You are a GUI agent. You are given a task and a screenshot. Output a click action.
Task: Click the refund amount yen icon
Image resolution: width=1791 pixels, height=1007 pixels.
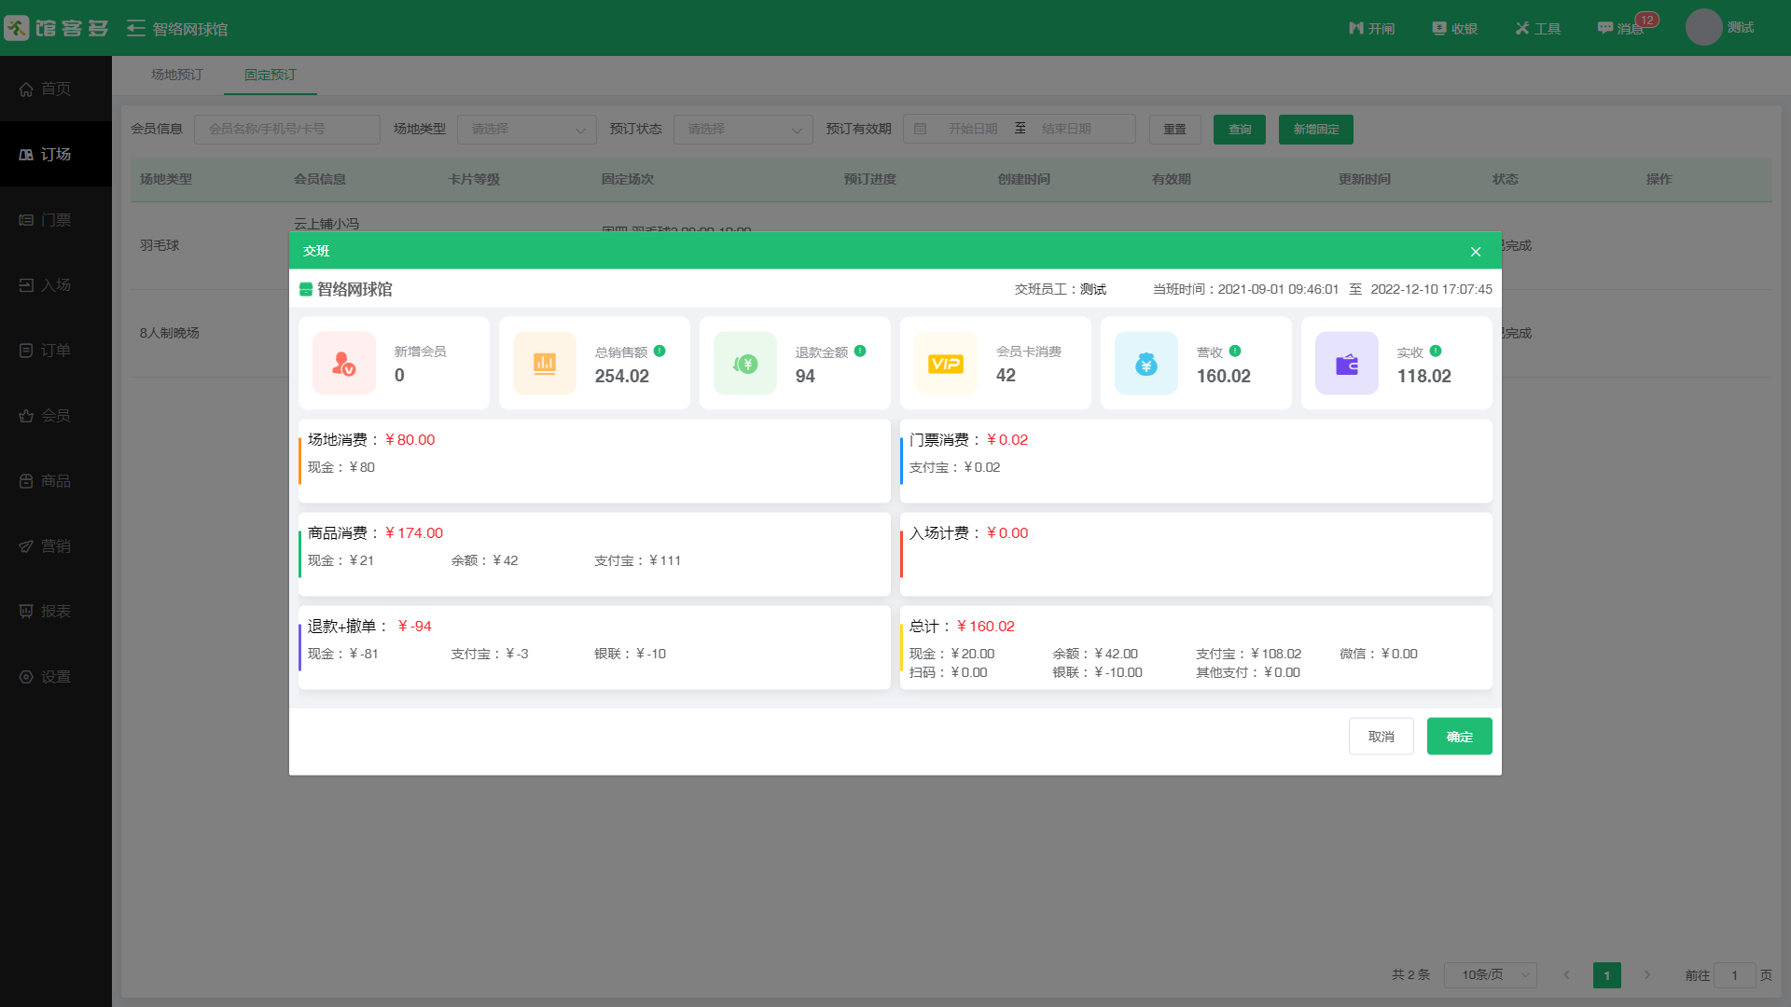pos(745,364)
